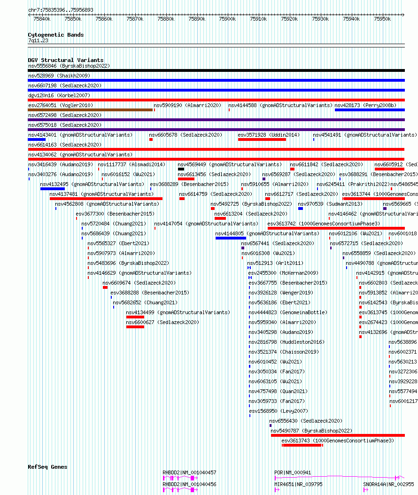The height and width of the screenshot is (495, 418).
Task: Select the red nsv4137481 variant bar
Action: (106, 199)
